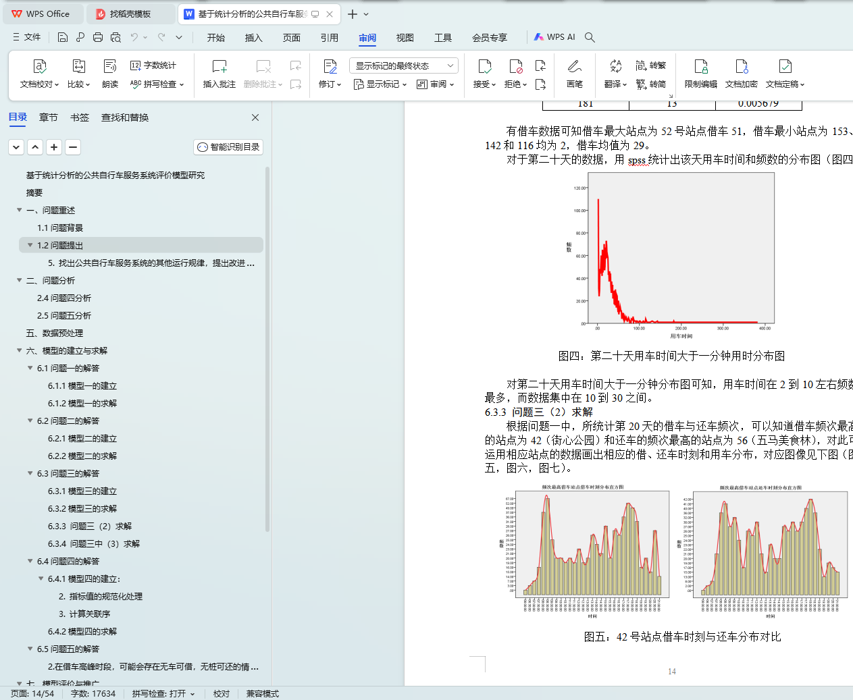The width and height of the screenshot is (853, 700).
Task: Click 兼容模式 in status bar
Action: (262, 693)
